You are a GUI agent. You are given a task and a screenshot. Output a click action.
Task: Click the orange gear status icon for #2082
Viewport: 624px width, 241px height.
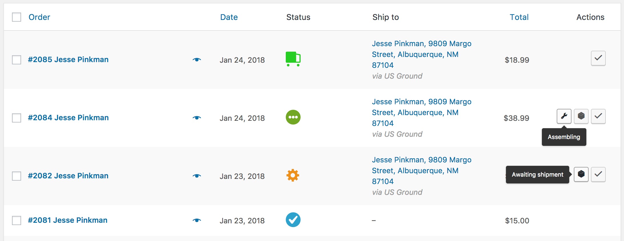coord(293,175)
